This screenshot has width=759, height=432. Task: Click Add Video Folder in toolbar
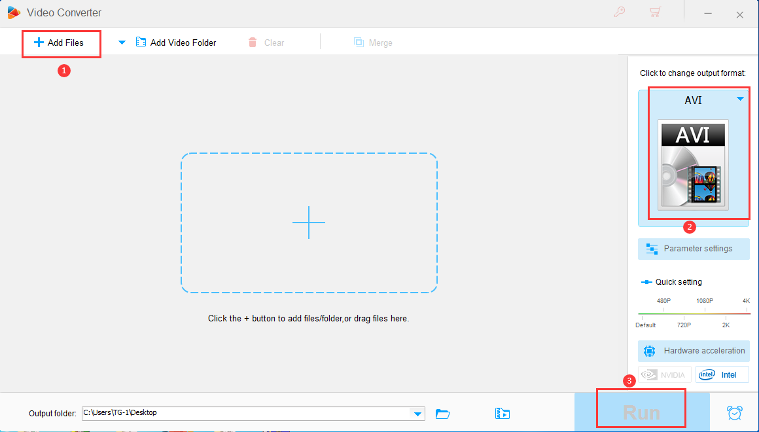pos(176,43)
